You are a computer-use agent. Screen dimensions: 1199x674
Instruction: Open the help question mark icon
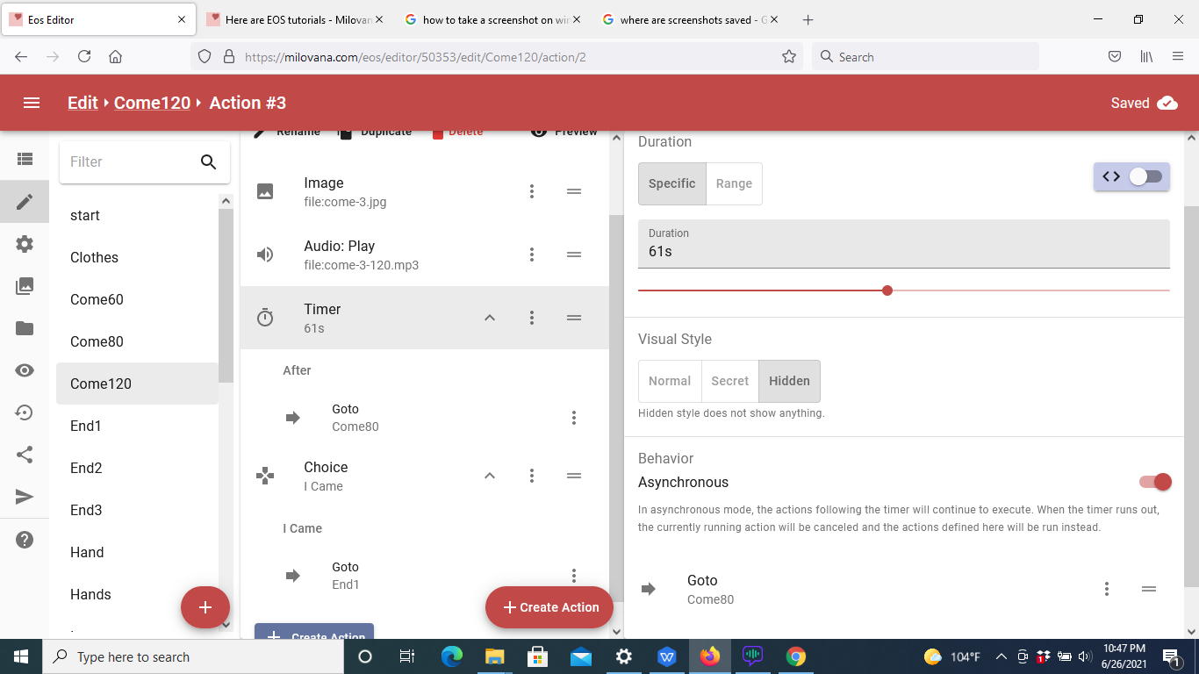point(25,539)
